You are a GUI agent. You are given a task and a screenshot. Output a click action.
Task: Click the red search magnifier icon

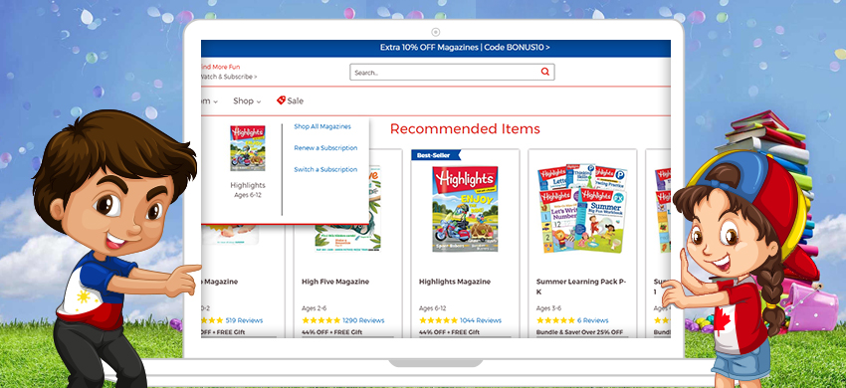[x=545, y=72]
